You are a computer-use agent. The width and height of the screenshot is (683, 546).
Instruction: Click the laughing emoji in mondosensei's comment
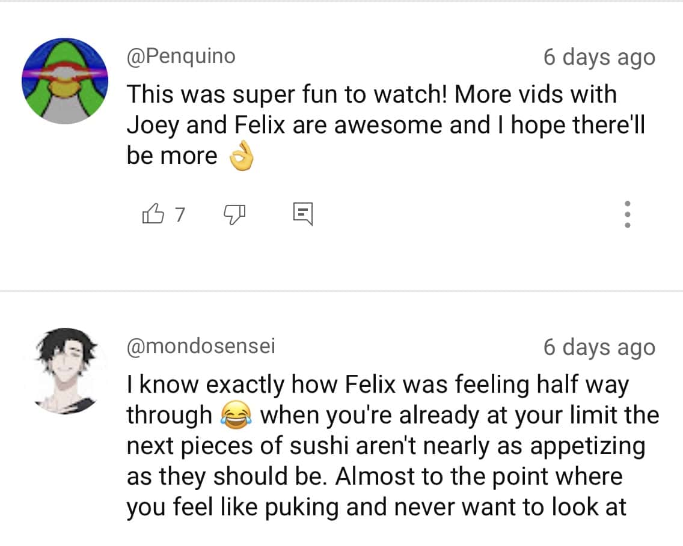point(236,416)
